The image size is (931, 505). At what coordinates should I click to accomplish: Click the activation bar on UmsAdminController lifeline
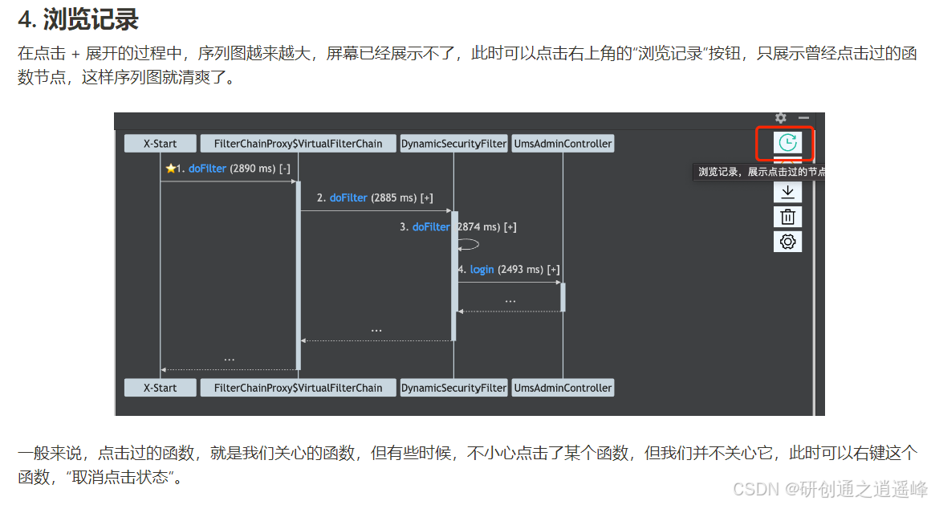click(563, 296)
